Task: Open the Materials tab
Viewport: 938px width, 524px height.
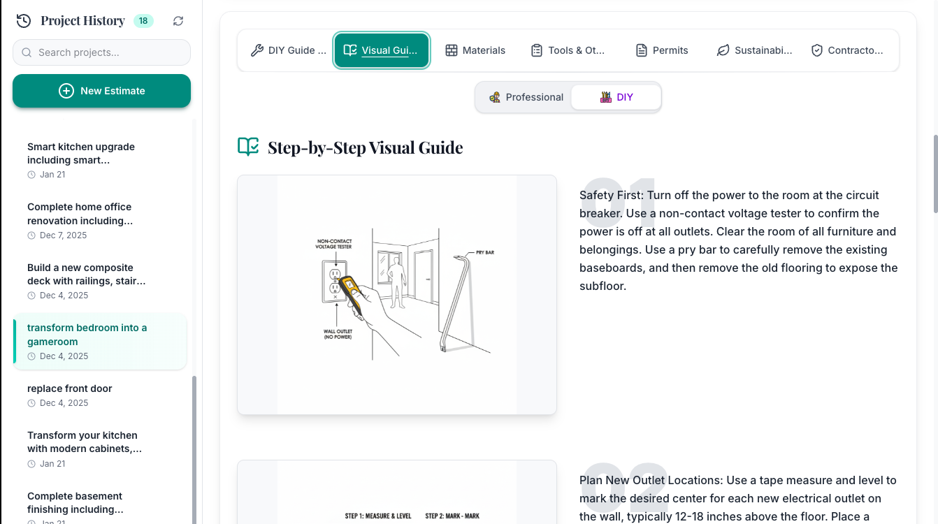Action: 476,50
